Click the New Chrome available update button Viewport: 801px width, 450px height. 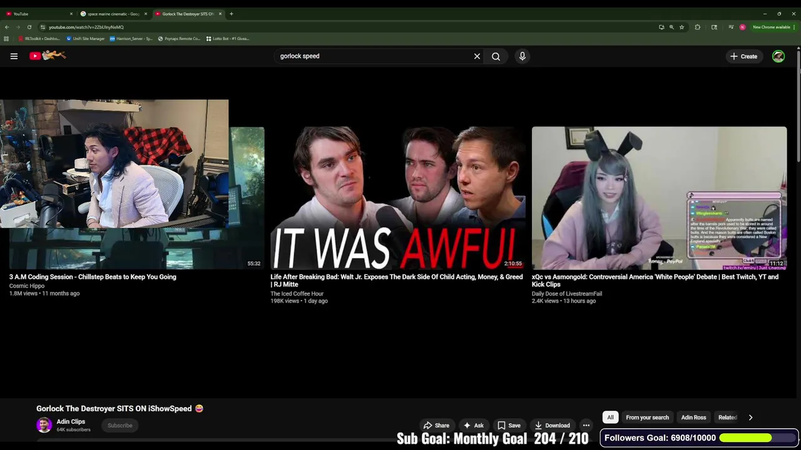[x=772, y=27]
